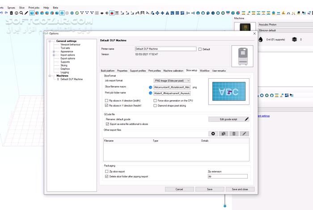Screen dimensions: 313x210
Task: Open the Beta menu
Action: pos(55,8)
